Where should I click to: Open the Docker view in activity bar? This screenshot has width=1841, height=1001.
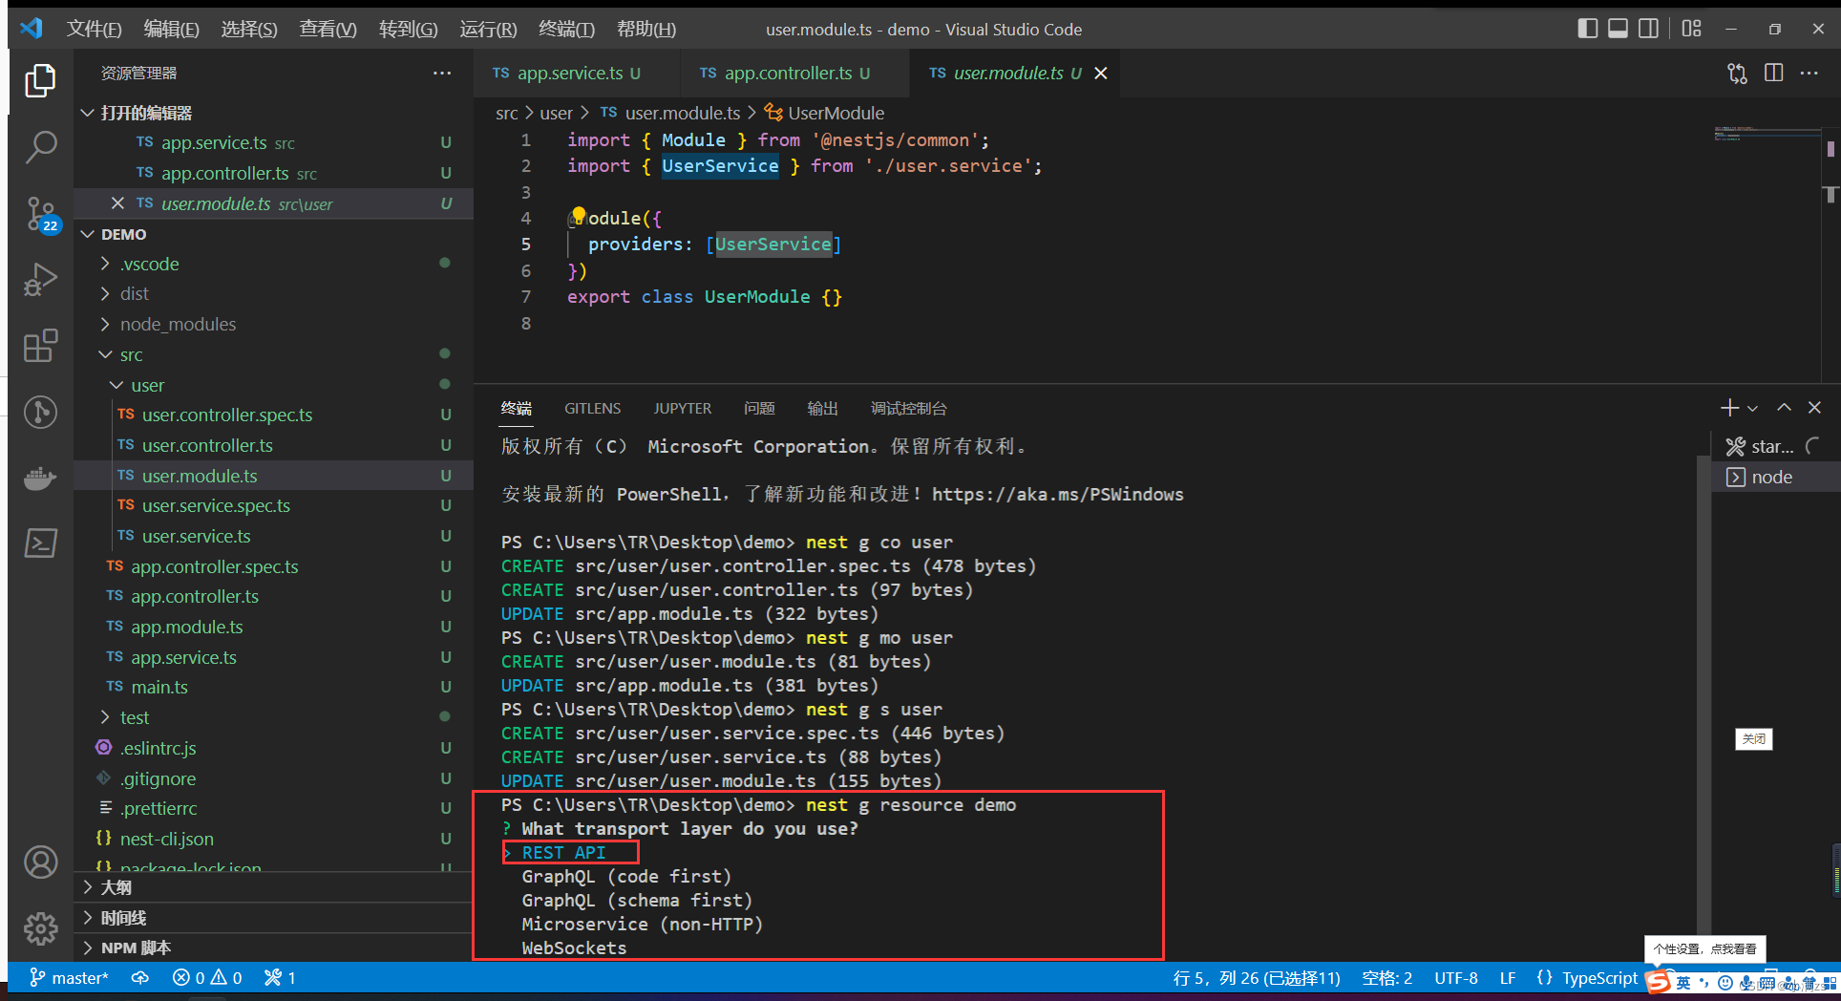(x=40, y=477)
